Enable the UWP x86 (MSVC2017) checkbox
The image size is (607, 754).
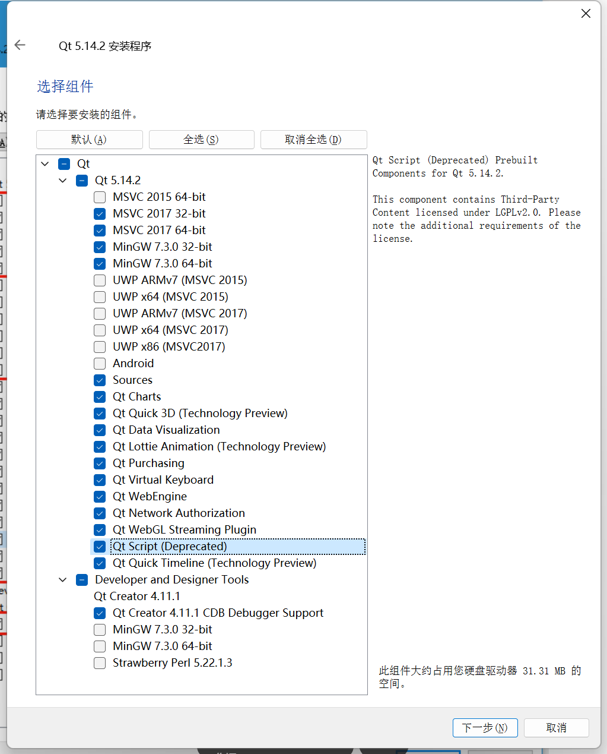pos(100,346)
